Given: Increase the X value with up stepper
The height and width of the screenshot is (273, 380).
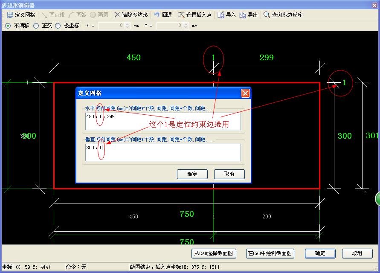Looking at the screenshot, I should click(x=128, y=24).
